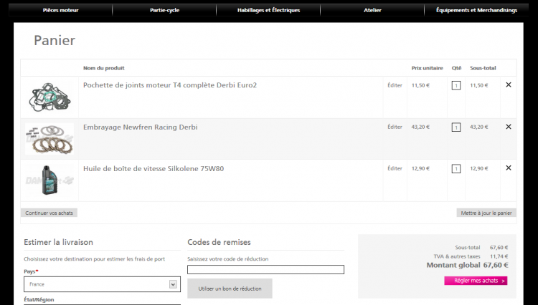Open the Atelier menu
Viewport: 538px width, 305px height.
click(372, 10)
